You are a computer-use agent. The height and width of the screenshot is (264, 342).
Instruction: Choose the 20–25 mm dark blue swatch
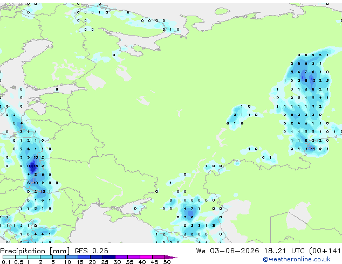(x=96, y=257)
